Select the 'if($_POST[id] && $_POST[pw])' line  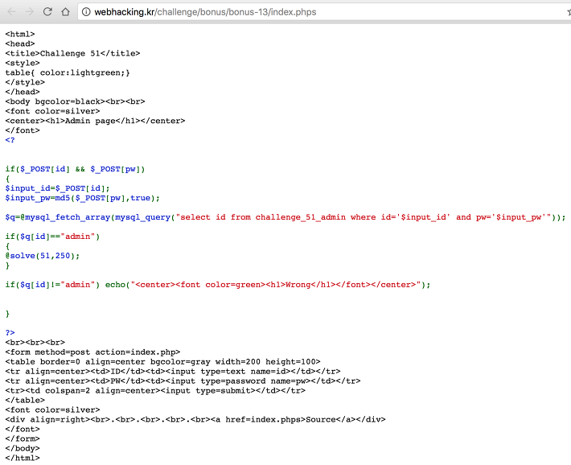point(75,169)
